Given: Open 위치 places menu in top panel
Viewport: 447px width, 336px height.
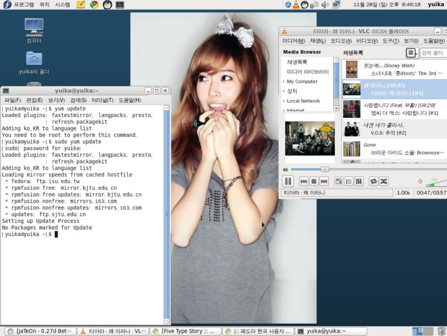Looking at the screenshot, I should click(x=44, y=4).
